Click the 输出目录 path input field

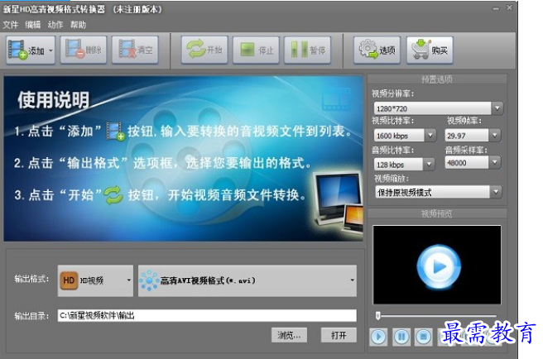(x=207, y=315)
